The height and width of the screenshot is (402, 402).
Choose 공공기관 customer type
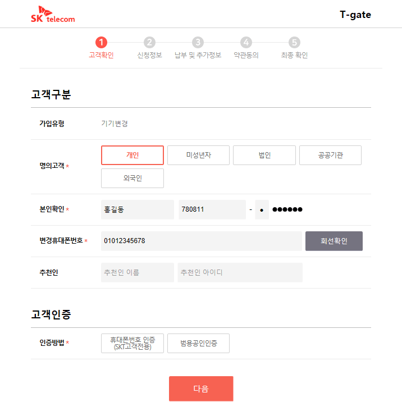pos(330,156)
